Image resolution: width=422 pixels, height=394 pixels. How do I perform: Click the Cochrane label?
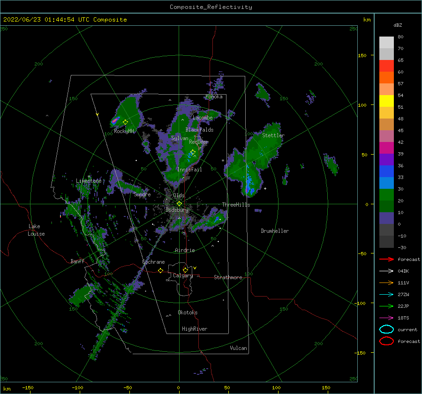pyautogui.click(x=153, y=262)
